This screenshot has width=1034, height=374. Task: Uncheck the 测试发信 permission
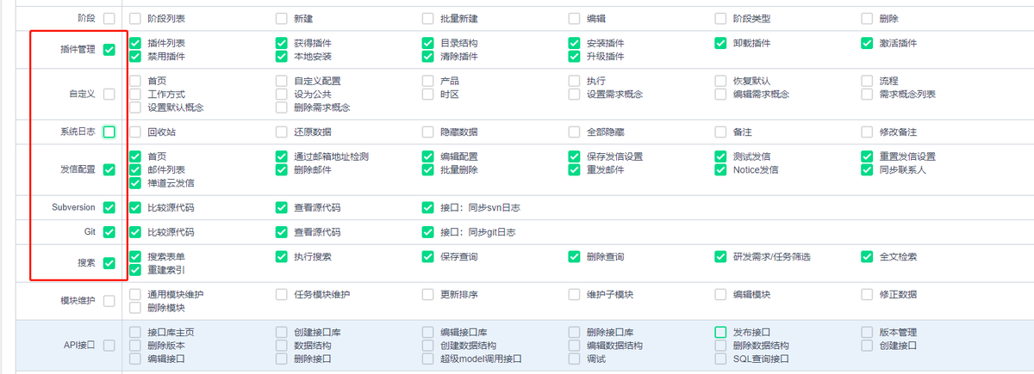[x=721, y=156]
